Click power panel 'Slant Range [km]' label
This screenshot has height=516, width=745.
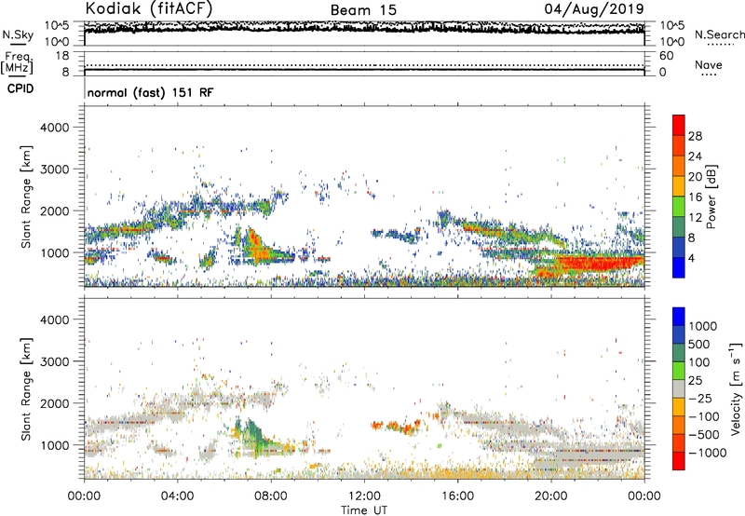coord(27,197)
